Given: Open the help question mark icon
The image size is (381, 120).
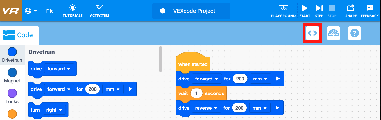Looking at the screenshot, I should point(355,33).
